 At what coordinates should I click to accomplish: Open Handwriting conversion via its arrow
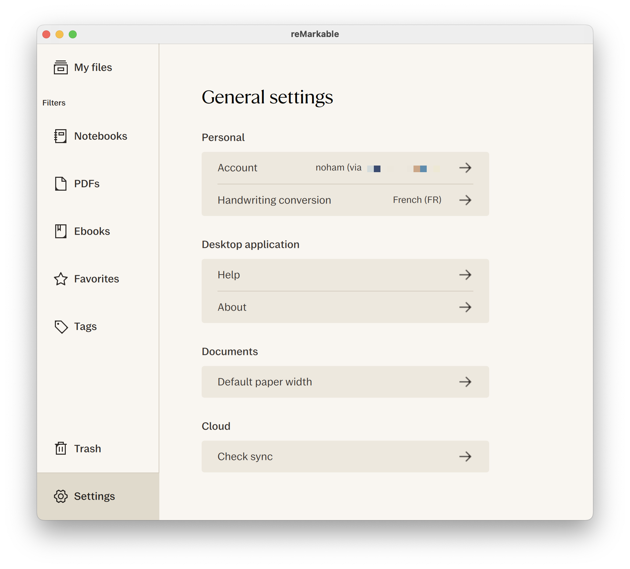[x=465, y=200]
